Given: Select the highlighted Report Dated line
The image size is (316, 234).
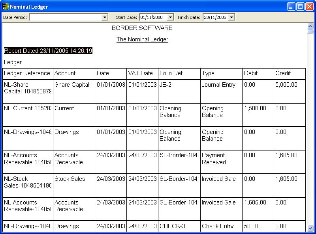Looking at the screenshot, I should [x=48, y=51].
